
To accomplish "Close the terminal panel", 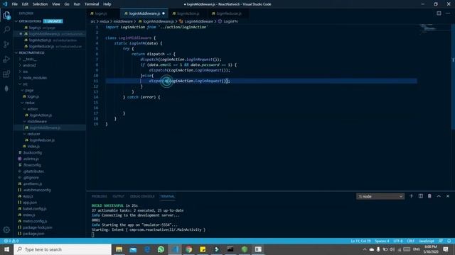I will pos(448,196).
